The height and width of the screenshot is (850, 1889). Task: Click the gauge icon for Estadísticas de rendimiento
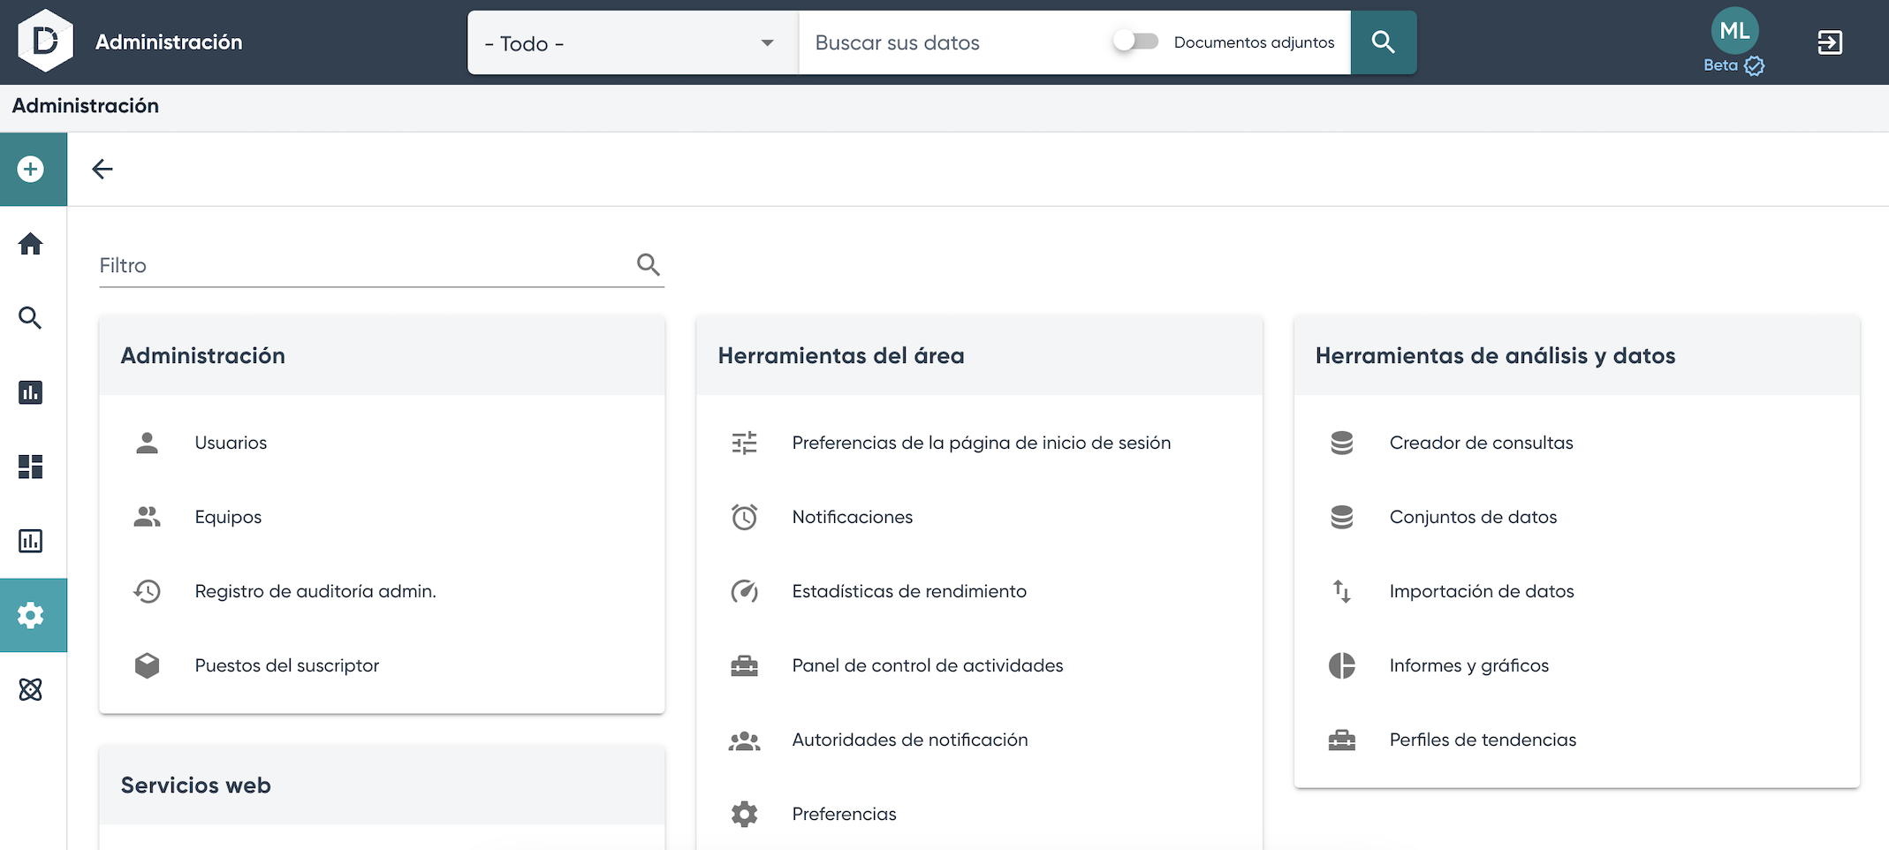745,591
